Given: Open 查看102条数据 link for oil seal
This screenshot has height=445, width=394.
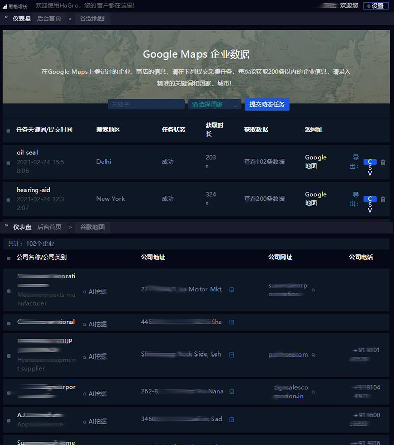Looking at the screenshot, I should [264, 162].
